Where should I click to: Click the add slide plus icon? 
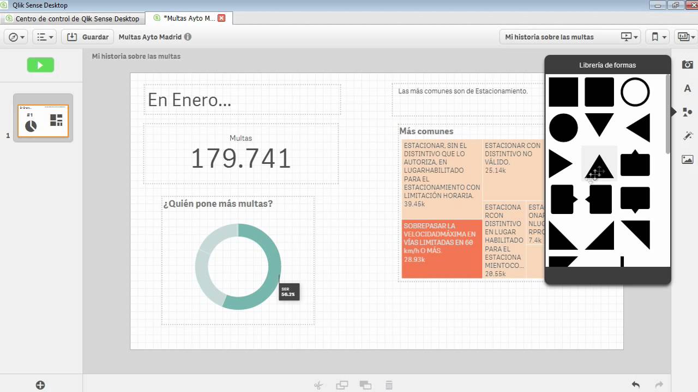[40, 385]
